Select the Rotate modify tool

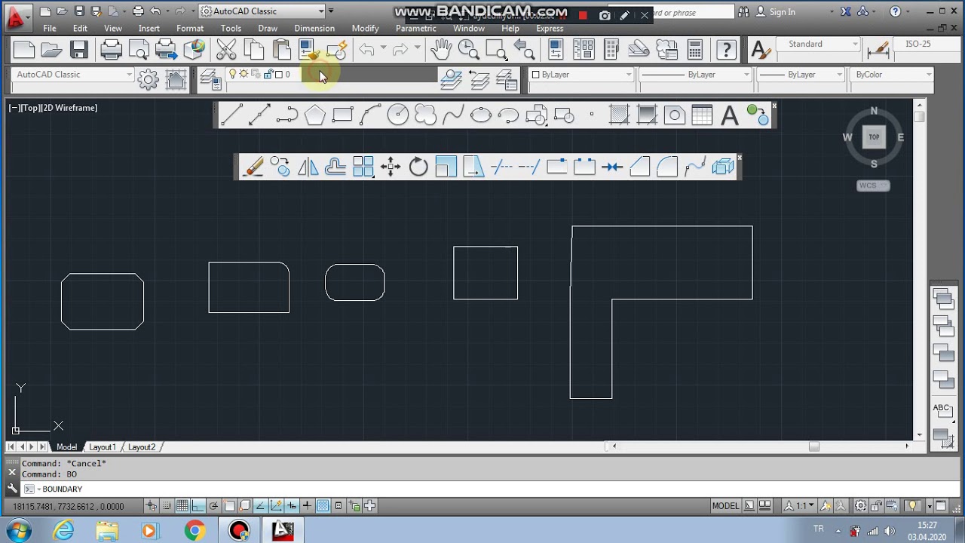(x=418, y=167)
